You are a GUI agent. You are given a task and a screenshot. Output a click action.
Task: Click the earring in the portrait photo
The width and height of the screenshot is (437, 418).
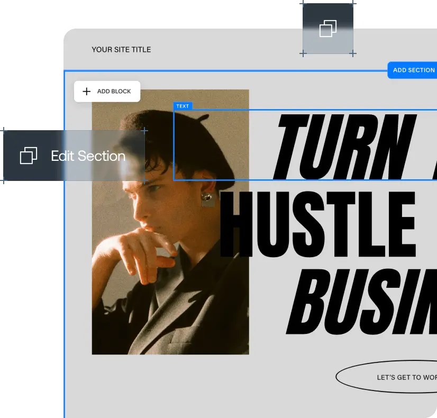(x=207, y=198)
